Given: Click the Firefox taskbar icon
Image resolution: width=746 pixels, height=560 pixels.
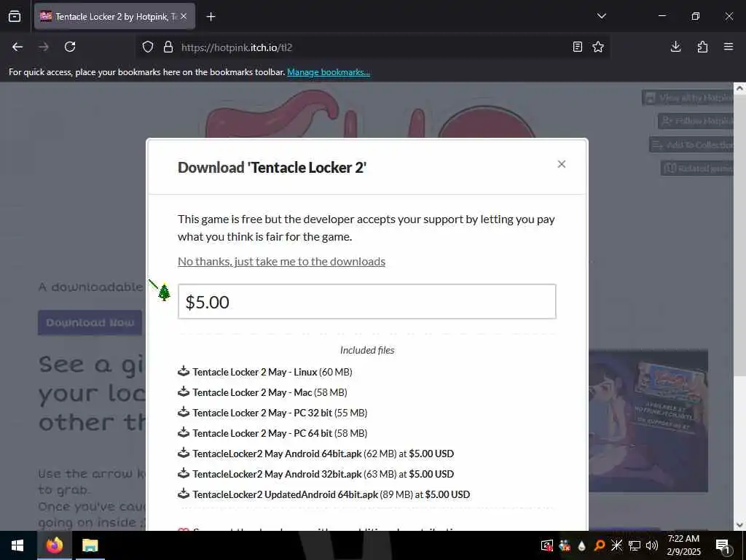Looking at the screenshot, I should click(x=55, y=545).
